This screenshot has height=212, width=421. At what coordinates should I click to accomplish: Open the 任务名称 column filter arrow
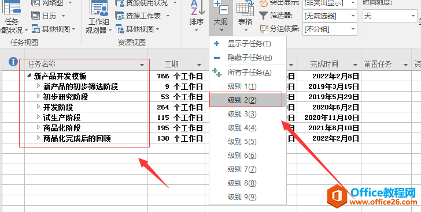tap(142, 65)
